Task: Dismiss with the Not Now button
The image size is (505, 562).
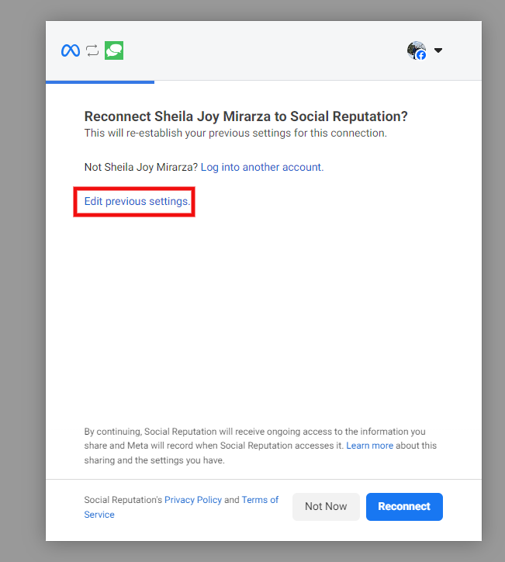Action: 326,506
